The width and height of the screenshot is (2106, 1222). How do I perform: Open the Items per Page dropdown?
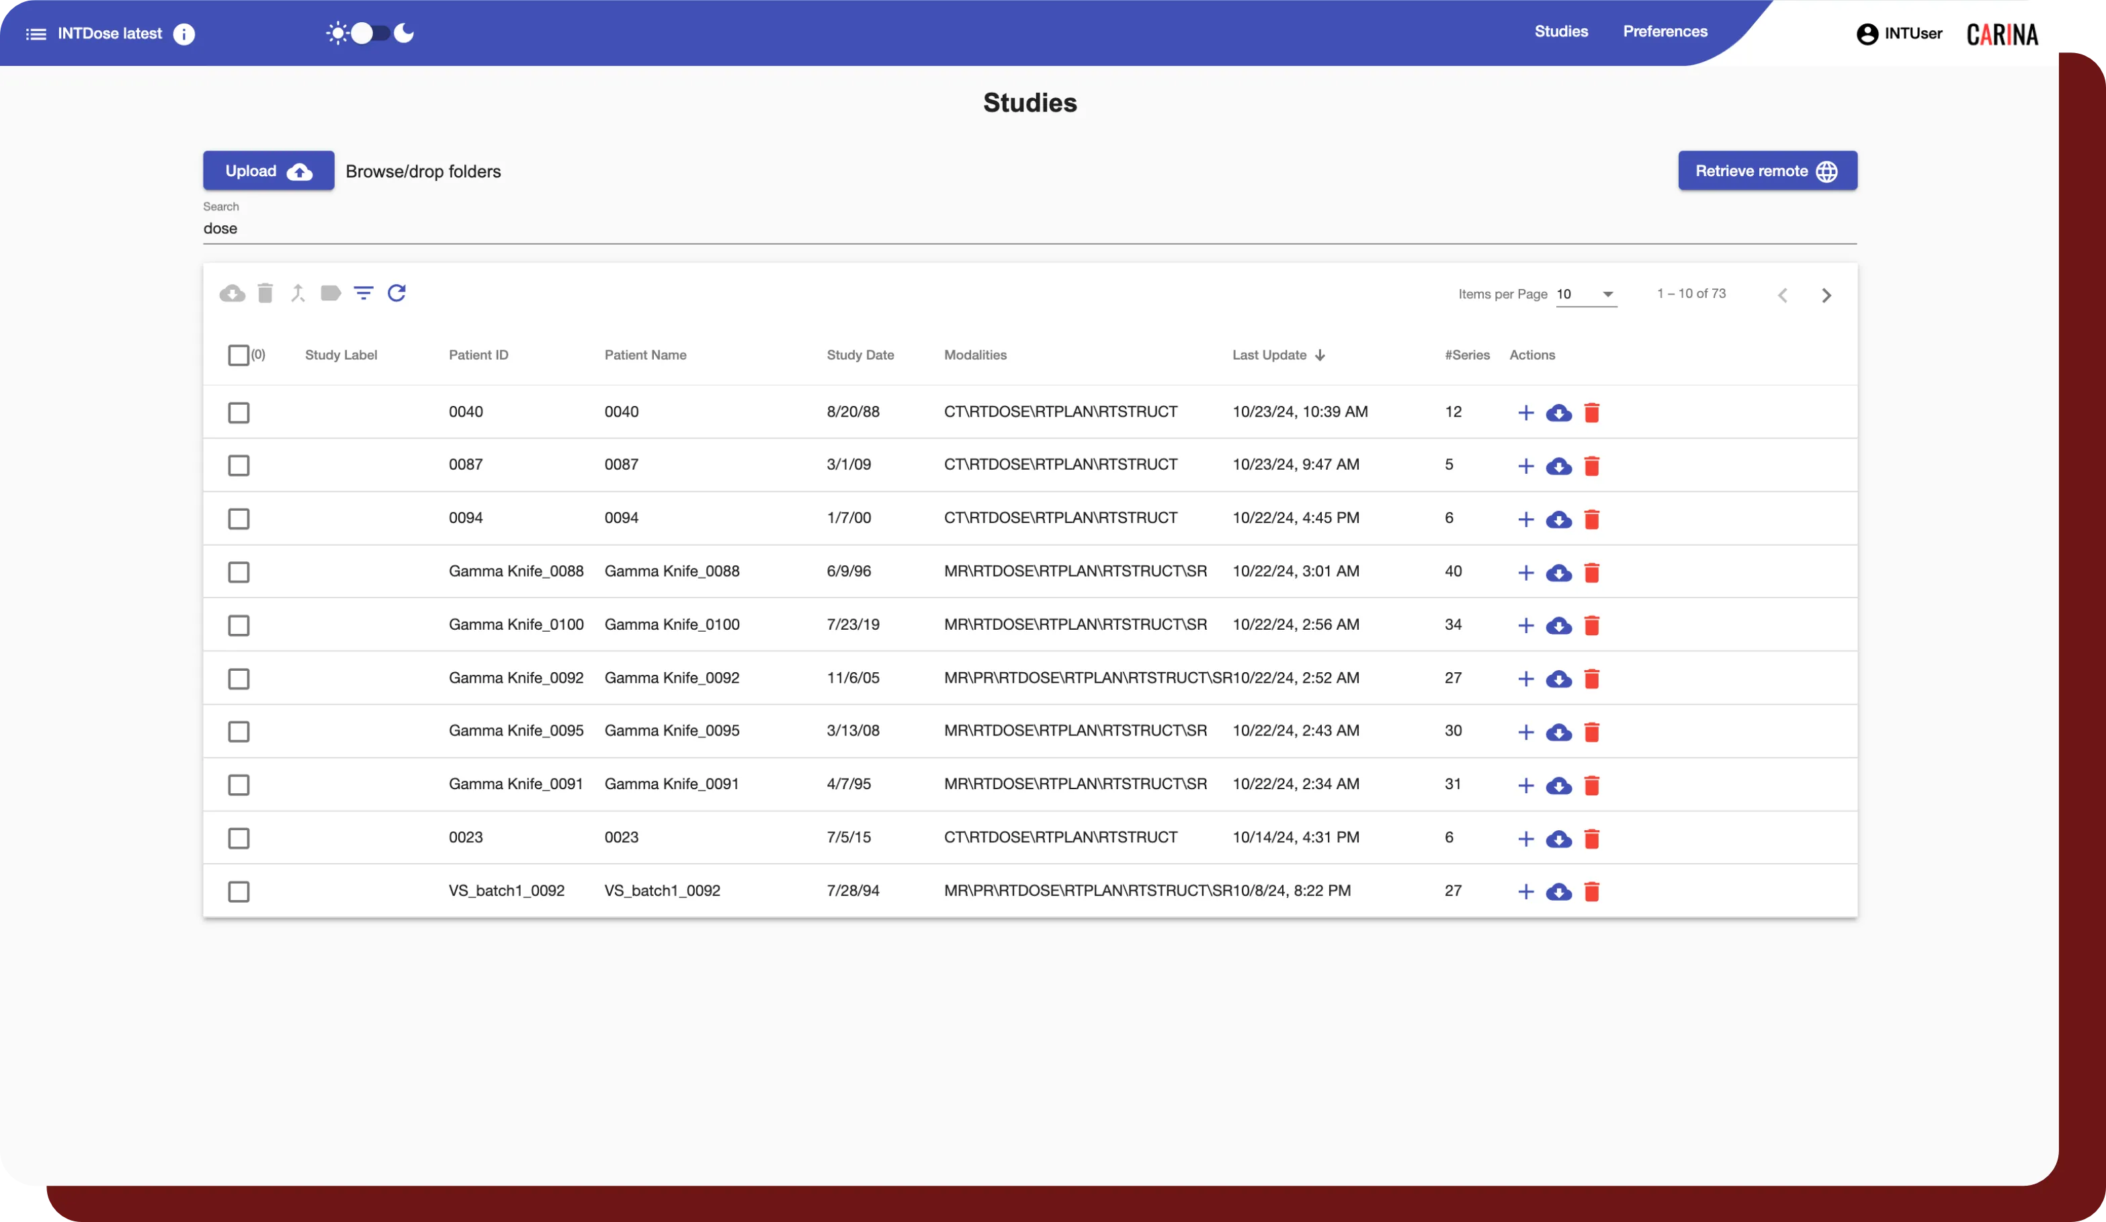pos(1585,294)
